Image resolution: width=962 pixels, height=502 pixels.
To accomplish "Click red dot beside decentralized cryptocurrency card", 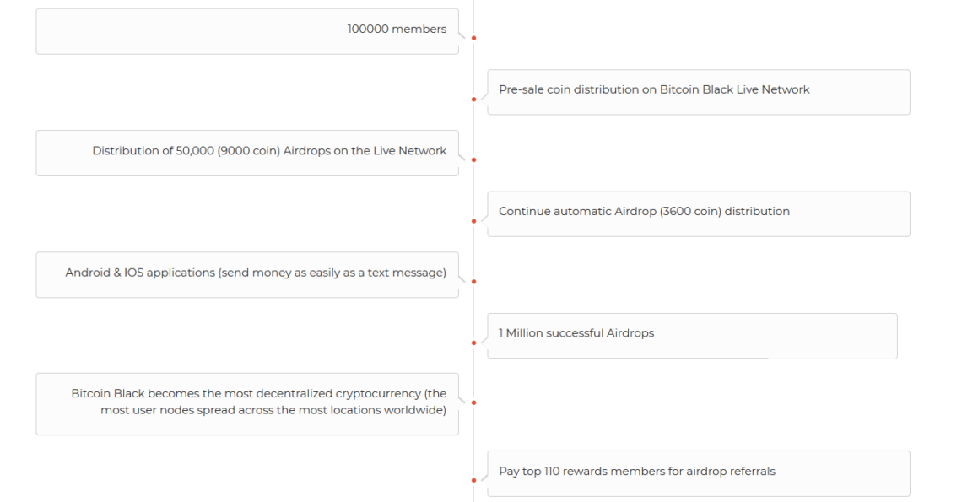I will (x=473, y=402).
